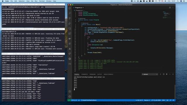Image resolution: width=187 pixels, height=105 pixels.
Task: Open the Remote Explorer view
Action: pos(70,28)
